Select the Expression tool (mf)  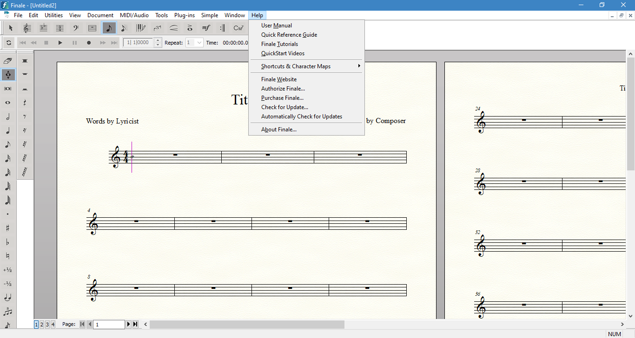206,28
